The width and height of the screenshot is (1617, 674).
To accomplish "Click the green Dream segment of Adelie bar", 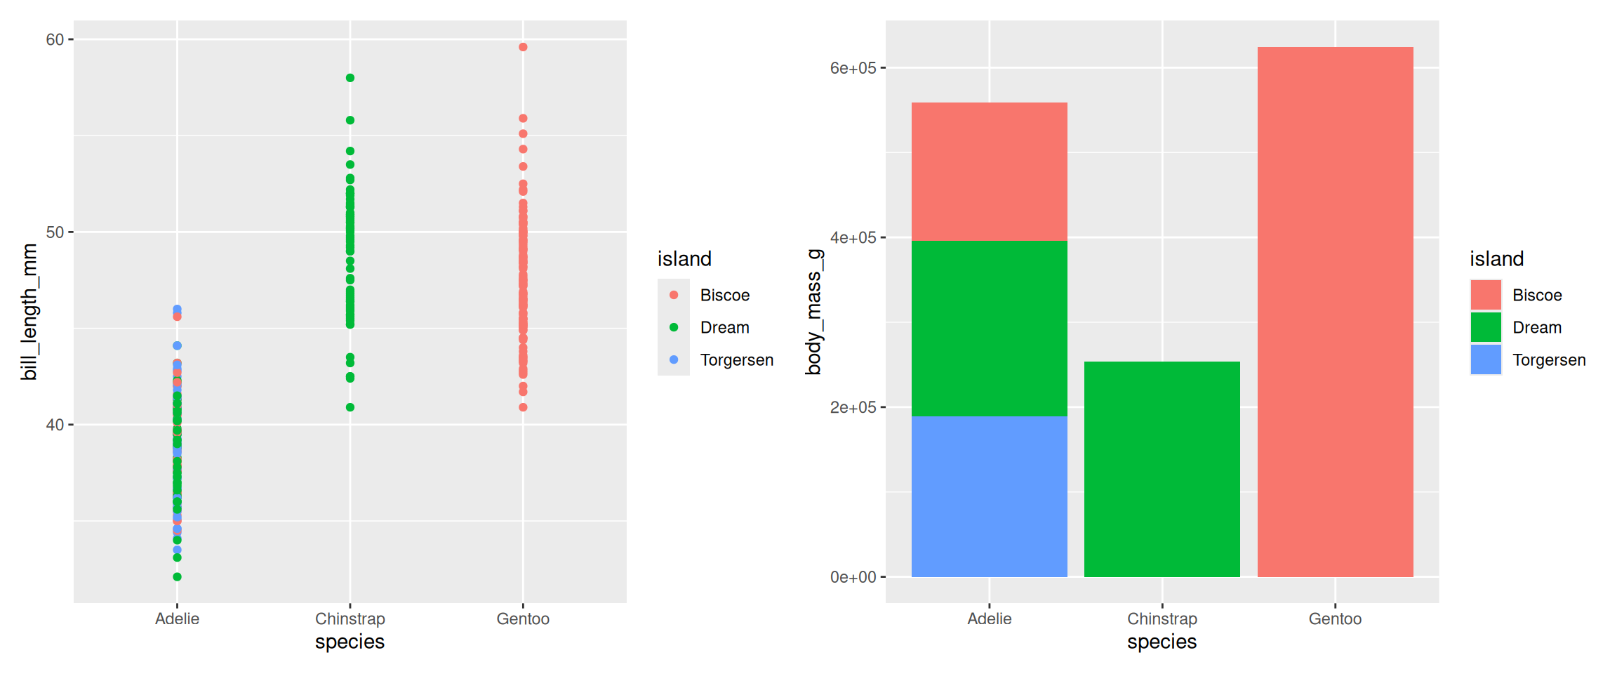I will (989, 329).
